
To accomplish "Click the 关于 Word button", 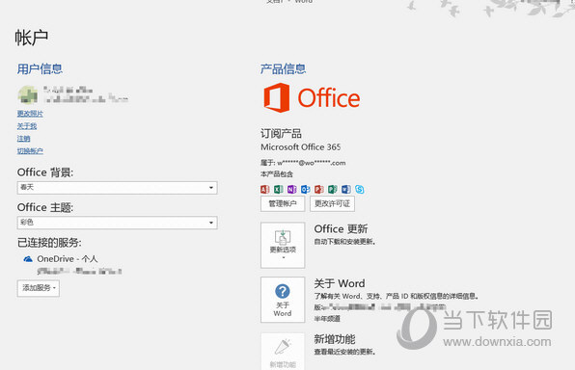I will coord(283,300).
